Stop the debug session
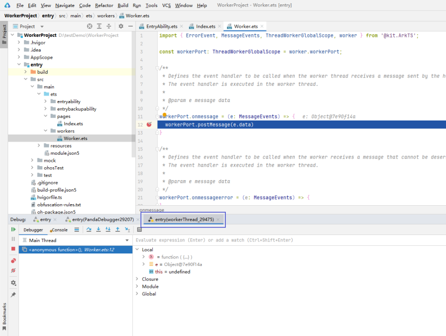 click(14, 249)
